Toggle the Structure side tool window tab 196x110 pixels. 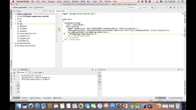coord(11,64)
